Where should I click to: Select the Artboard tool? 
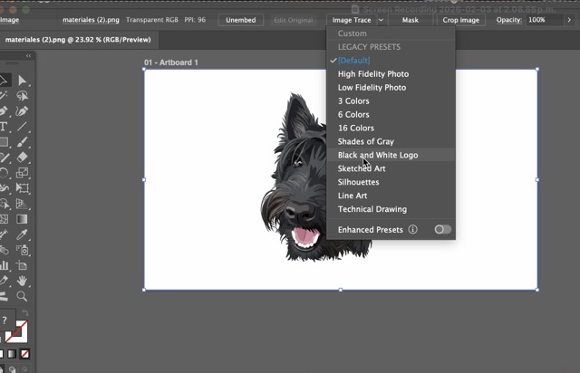(x=22, y=265)
